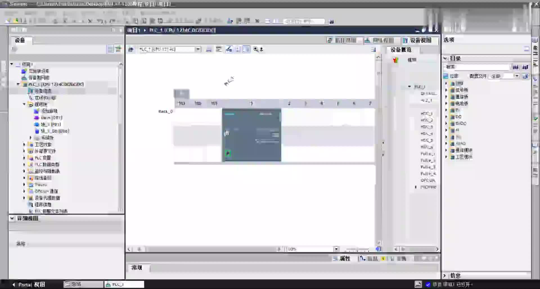Expand the 信号板 catalog folder
The width and height of the screenshot is (540, 289).
click(446, 90)
